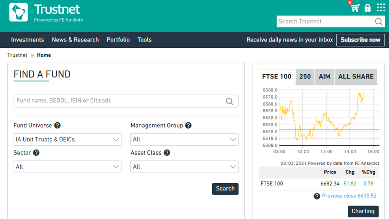Click the percent change value 0.78
This screenshot has height=219, width=389.
(369, 184)
